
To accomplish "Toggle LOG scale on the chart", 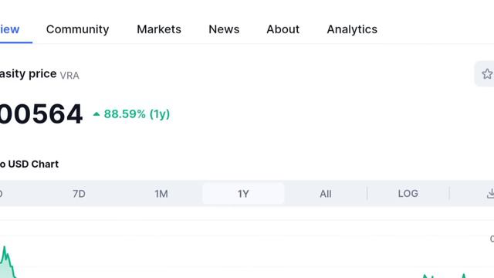I will 408,194.
